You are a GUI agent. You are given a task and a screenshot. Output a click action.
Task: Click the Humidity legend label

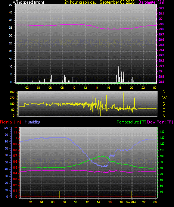coord(32,122)
